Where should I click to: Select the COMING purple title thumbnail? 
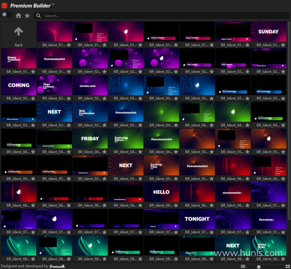(18, 85)
